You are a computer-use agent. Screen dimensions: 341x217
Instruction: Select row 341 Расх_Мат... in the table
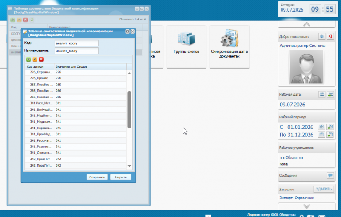[75, 103]
